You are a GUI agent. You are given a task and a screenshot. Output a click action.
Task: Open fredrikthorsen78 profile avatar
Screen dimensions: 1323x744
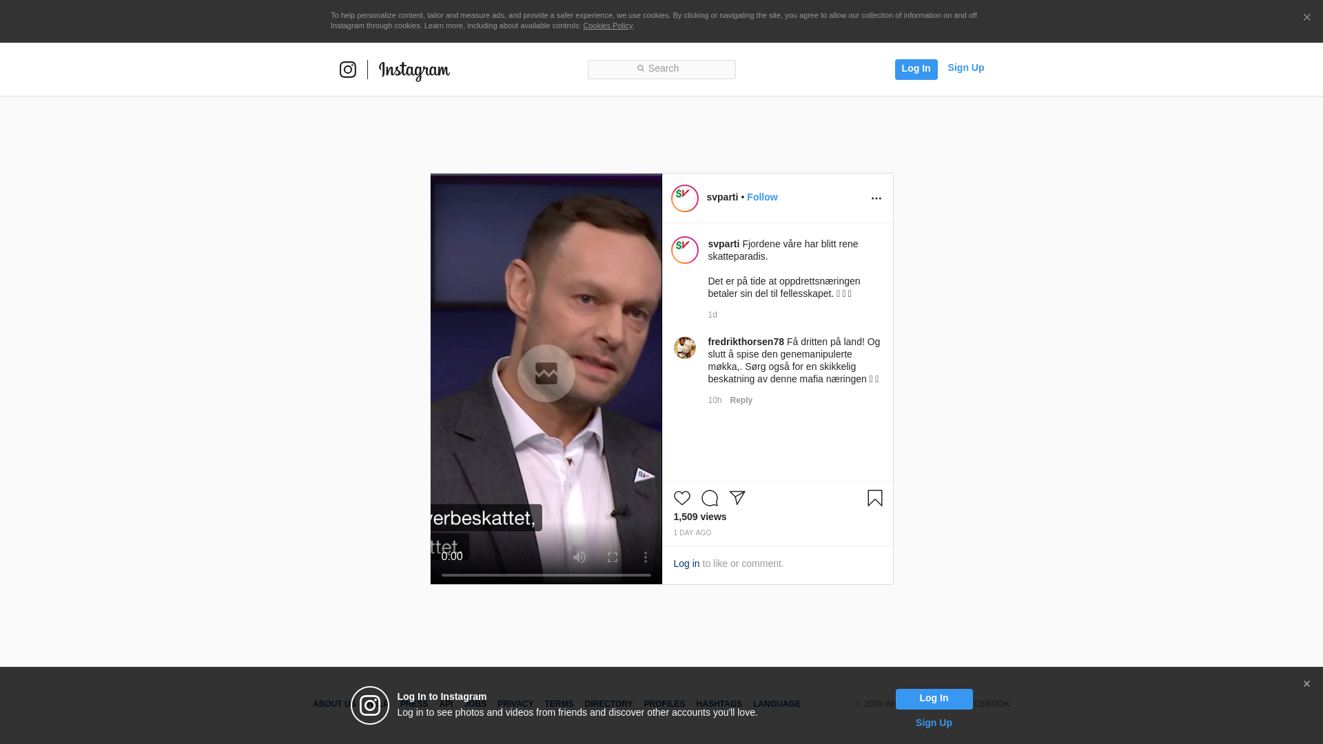tap(685, 348)
